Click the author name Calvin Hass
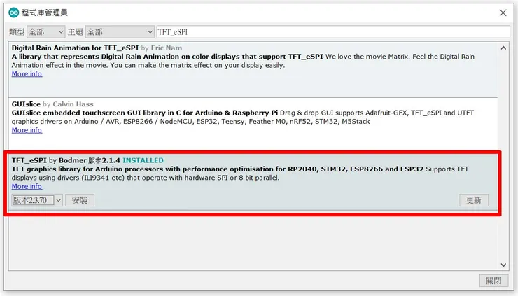This screenshot has width=518, height=296. 73,104
